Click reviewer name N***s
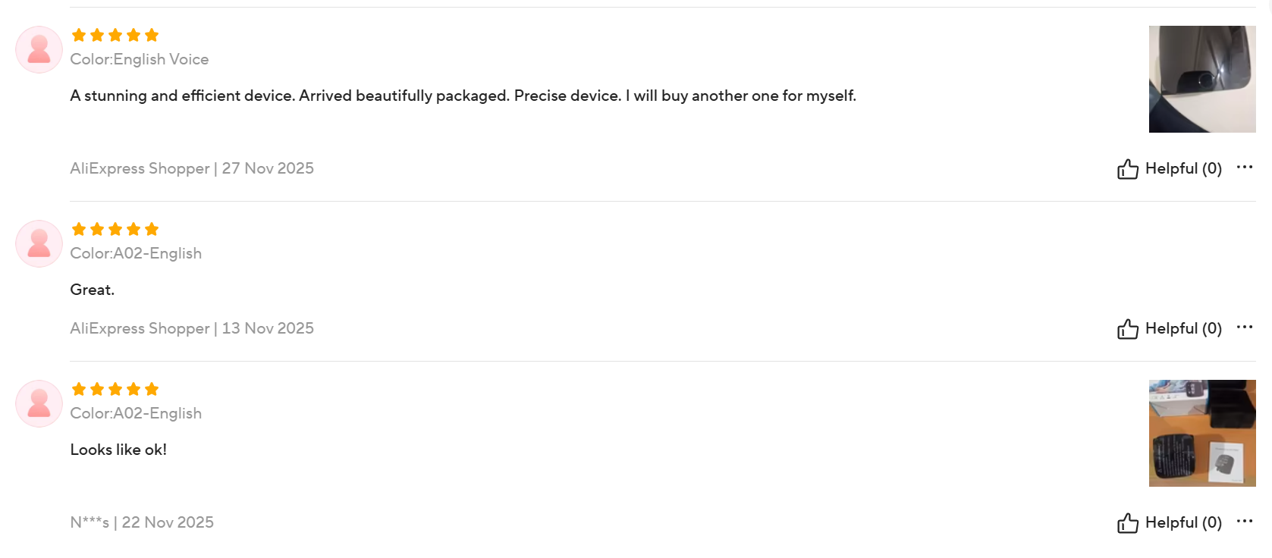The width and height of the screenshot is (1272, 558). (90, 522)
